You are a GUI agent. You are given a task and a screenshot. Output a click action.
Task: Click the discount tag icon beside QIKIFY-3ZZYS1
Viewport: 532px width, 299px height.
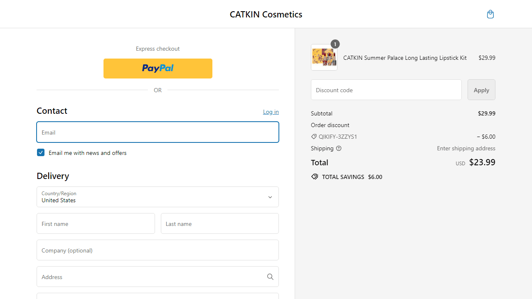314,137
